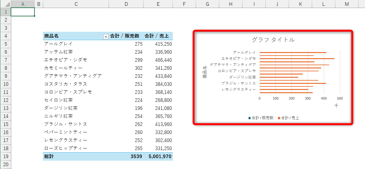Click the chart axis label ブラジル・サントス

point(239,83)
